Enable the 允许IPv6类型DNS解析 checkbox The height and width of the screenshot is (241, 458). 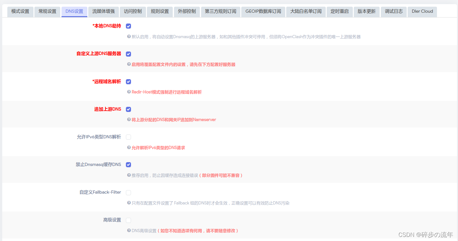pos(128,137)
